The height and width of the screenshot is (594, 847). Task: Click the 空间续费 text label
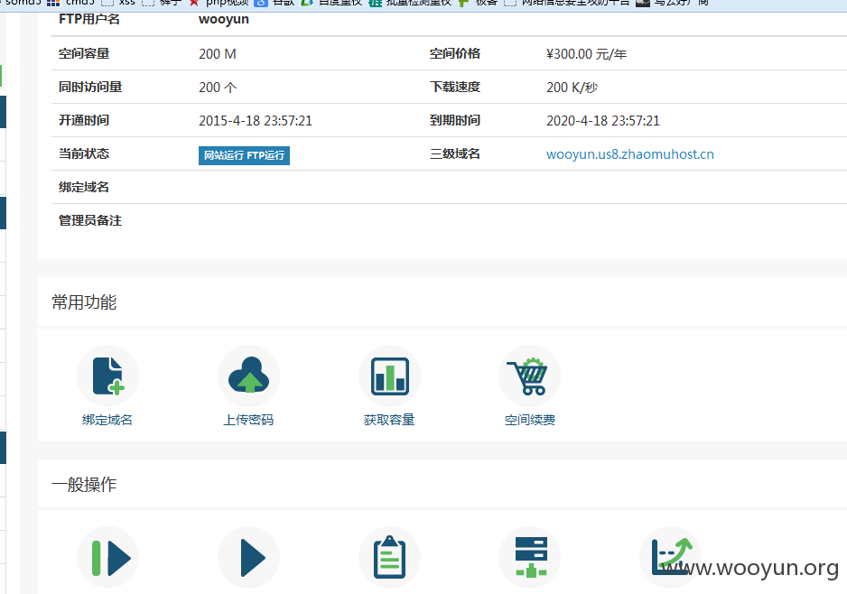tap(530, 420)
